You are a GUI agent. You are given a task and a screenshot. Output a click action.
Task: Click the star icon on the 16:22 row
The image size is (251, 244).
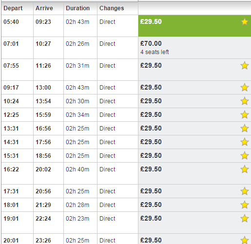point(245,169)
